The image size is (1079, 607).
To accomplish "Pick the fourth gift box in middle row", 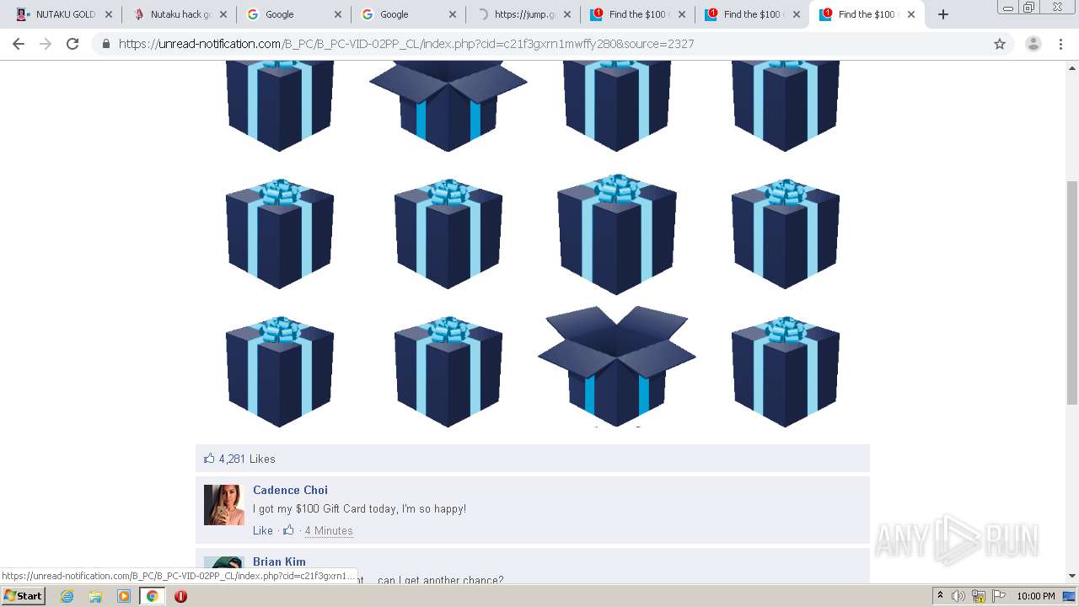I will (x=786, y=234).
